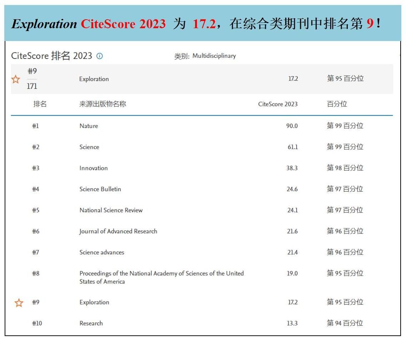Select Journal of Advanced Research
406x340 pixels.
118,231
